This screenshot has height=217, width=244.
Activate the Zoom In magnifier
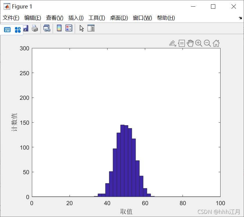[x=199, y=43]
